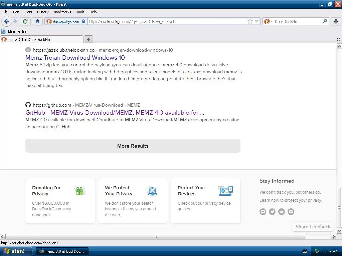Click the horizontal scrollbar right arrow
Image resolution: width=342 pixels, height=256 pixels.
coord(334,236)
